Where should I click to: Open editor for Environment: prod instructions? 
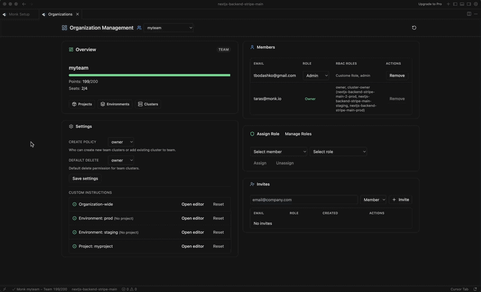tap(192, 218)
